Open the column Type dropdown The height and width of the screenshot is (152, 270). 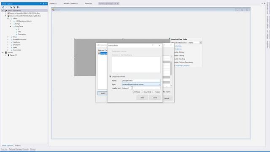click(159, 84)
